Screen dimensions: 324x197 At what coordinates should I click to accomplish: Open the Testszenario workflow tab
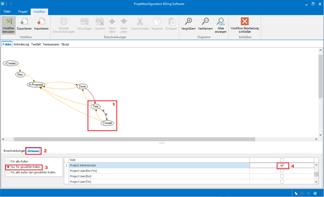[x=51, y=44]
